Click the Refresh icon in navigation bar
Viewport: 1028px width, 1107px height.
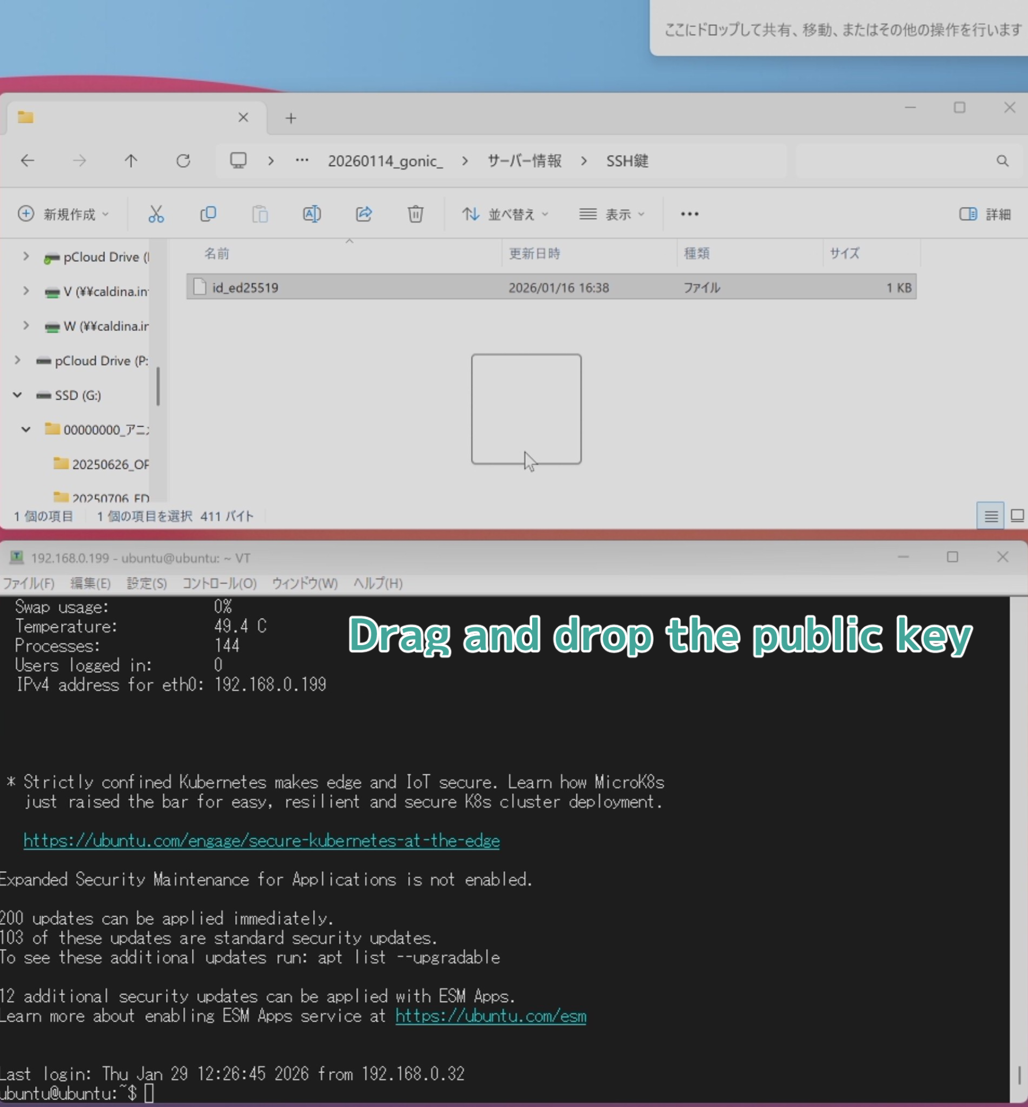coord(183,161)
